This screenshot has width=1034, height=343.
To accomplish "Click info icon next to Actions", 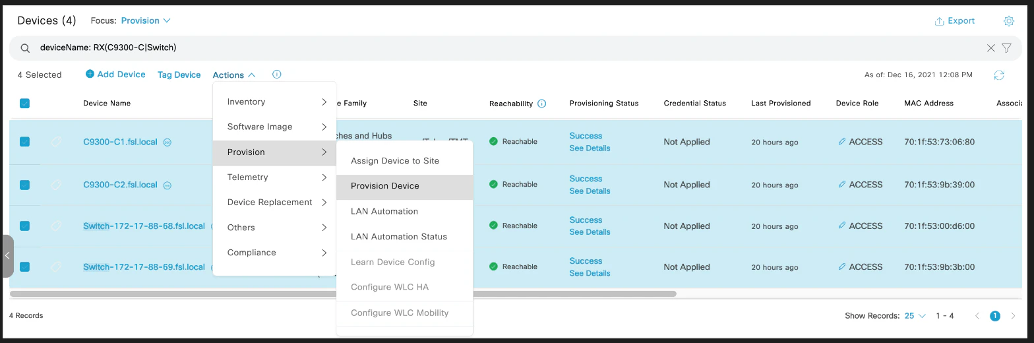I will pos(277,75).
